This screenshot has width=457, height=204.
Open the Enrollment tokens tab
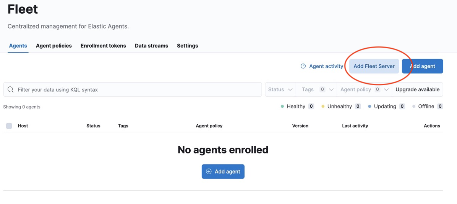103,46
